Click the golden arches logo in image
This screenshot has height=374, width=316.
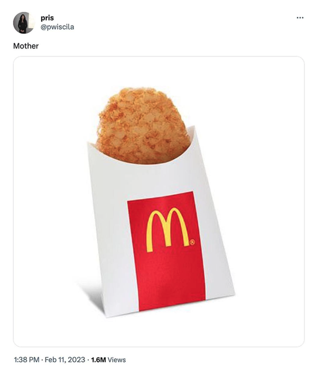(168, 229)
